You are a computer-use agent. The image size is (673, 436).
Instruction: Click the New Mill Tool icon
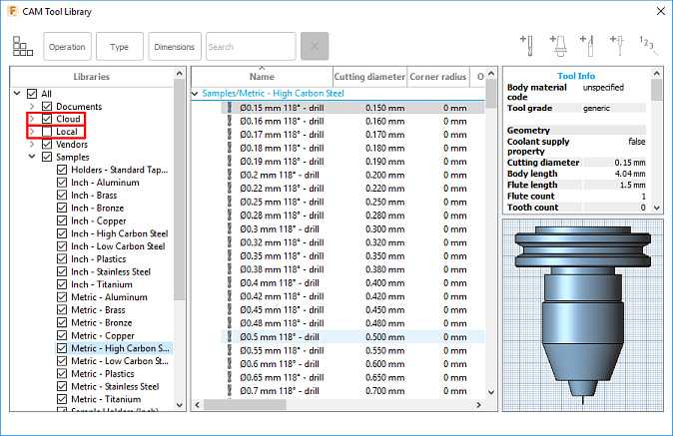click(527, 46)
